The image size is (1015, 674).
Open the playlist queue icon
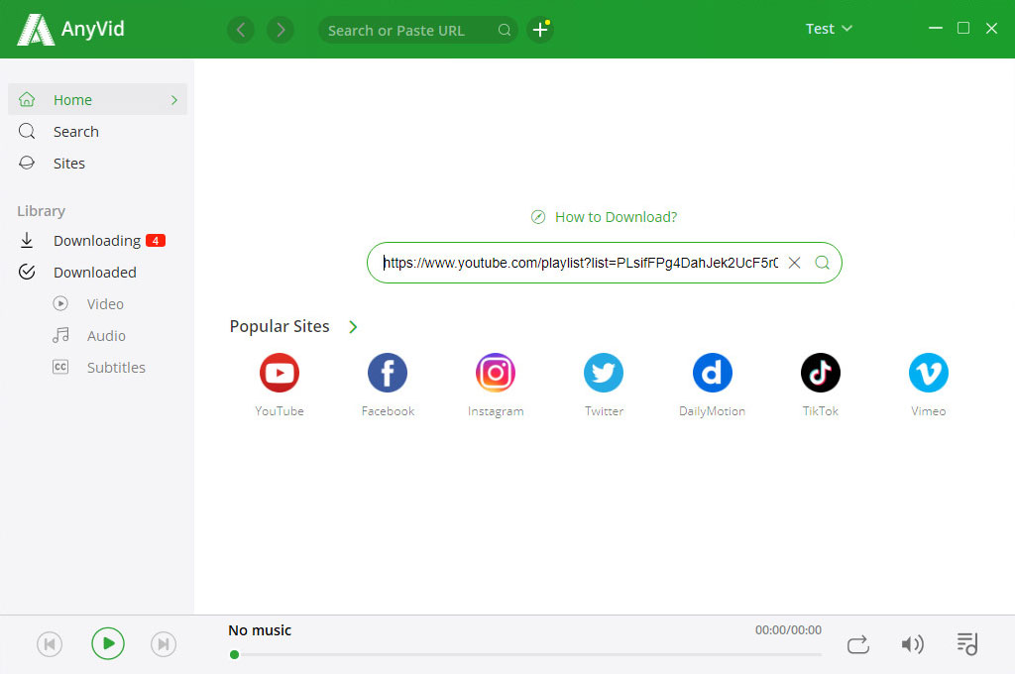click(967, 644)
